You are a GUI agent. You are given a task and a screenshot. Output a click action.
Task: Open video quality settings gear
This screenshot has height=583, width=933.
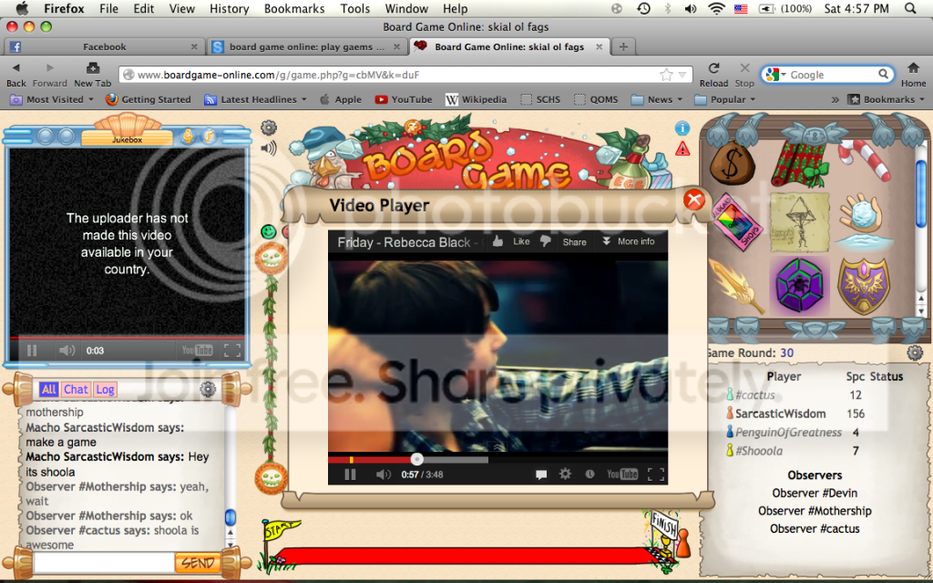coord(565,474)
